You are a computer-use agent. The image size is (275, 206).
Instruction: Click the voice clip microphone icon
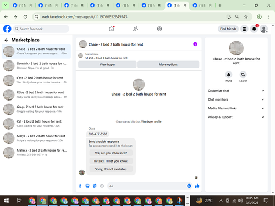tap(80, 186)
